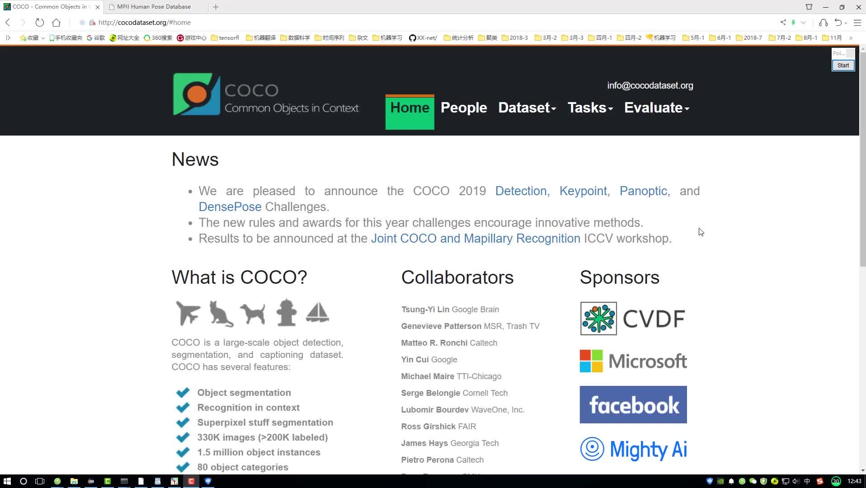
Task: Click the share icon in address bar
Action: click(783, 23)
